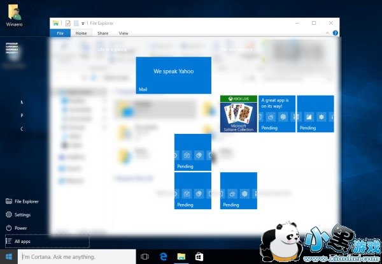
Task: Click the Start button on the taskbar
Action: click(9, 257)
